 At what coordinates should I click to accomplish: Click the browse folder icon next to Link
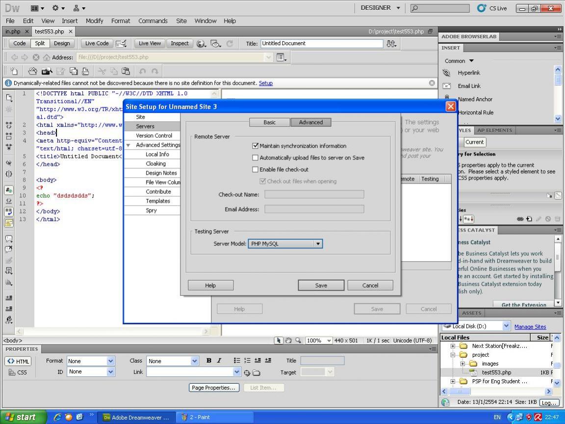coord(256,373)
